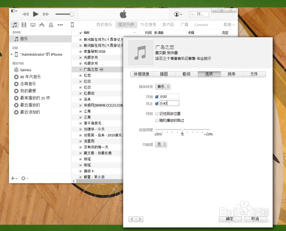Click the playback volume slider knob
The width and height of the screenshot is (286, 231).
coord(72,14)
